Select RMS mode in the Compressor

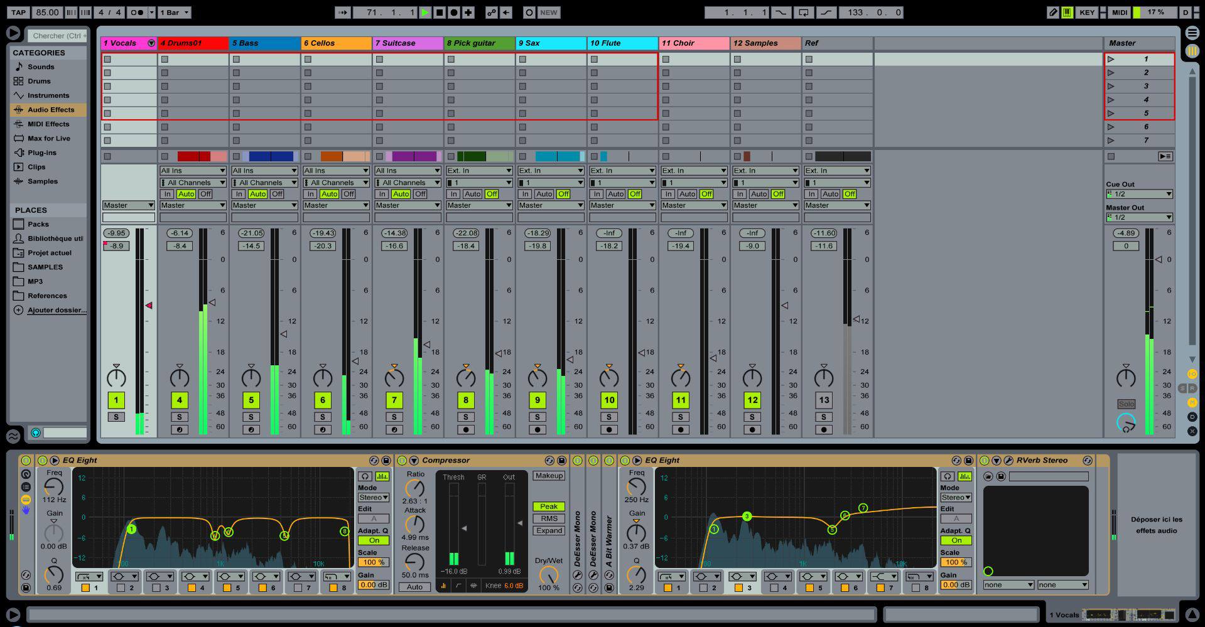pyautogui.click(x=549, y=518)
